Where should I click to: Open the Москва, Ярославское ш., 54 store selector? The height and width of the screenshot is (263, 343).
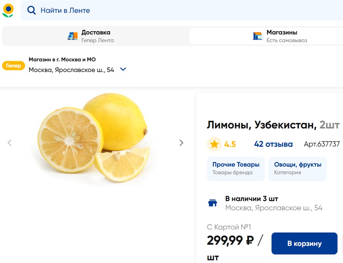coord(71,70)
